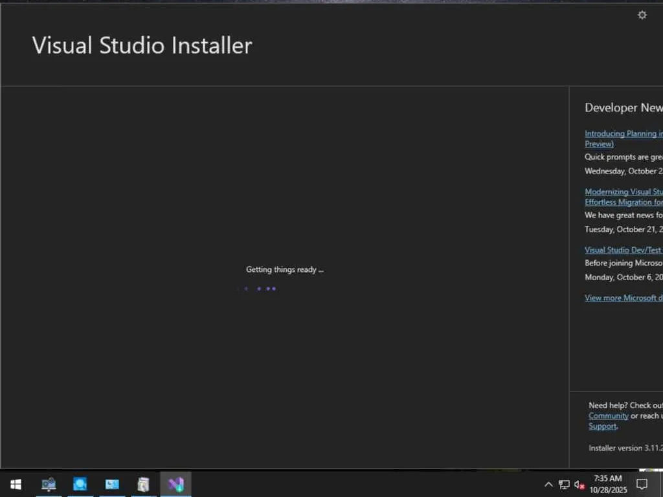Open the 'Introducing Planning' news link
Image resolution: width=663 pixels, height=497 pixels.
pos(624,138)
